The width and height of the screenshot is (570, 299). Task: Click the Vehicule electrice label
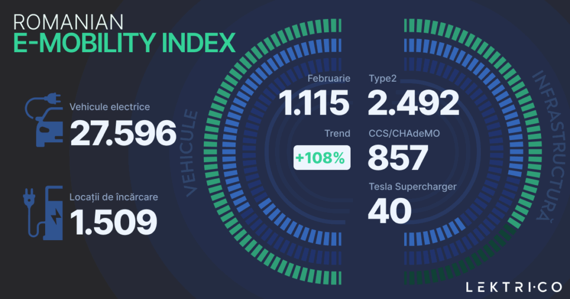110,107
